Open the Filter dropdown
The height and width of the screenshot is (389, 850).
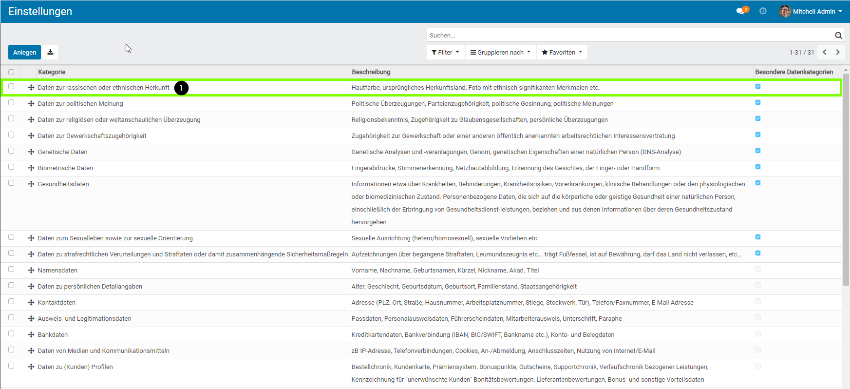point(445,52)
